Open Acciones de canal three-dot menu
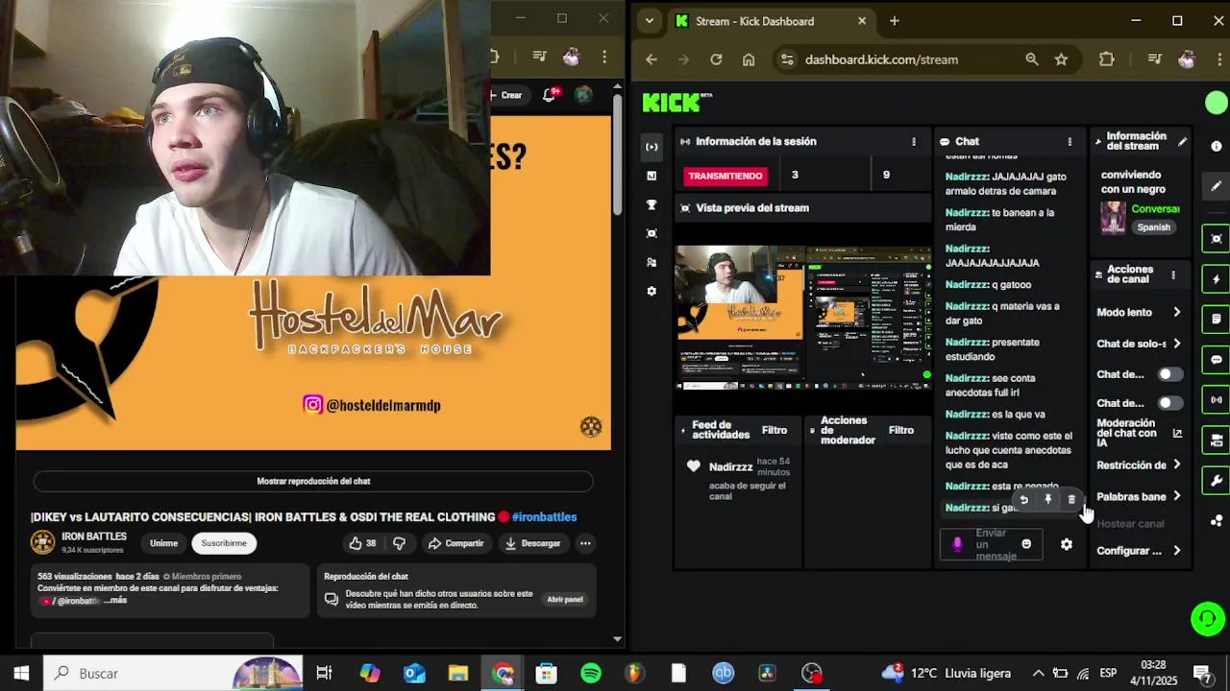The width and height of the screenshot is (1230, 691). (x=1172, y=275)
